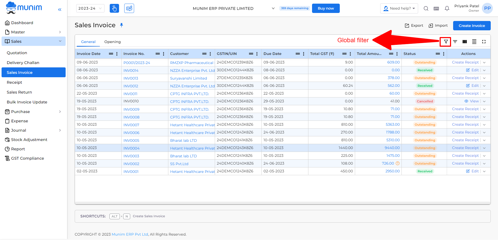
Task: Open Total Amount column three-dot menu
Action: [397, 54]
